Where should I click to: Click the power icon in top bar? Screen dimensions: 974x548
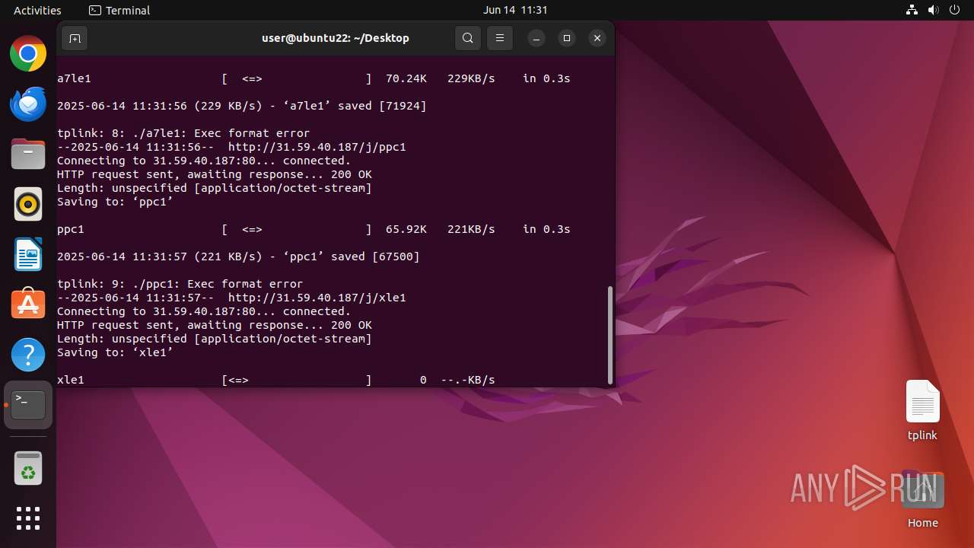[955, 10]
